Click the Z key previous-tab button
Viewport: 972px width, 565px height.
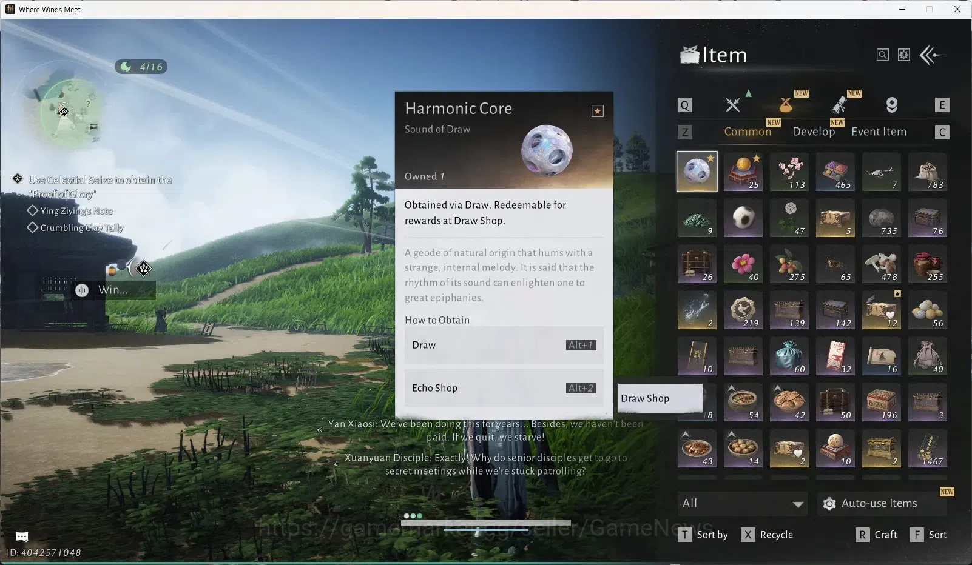[x=685, y=132]
